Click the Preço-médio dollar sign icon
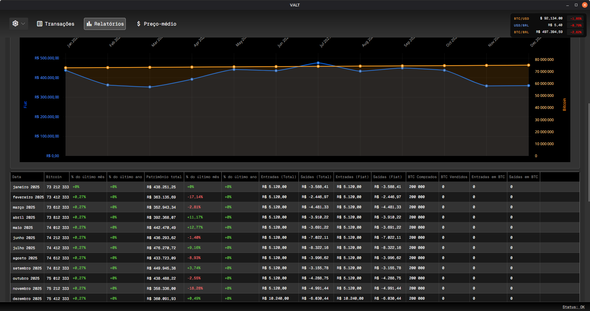The height and width of the screenshot is (311, 590). (139, 24)
